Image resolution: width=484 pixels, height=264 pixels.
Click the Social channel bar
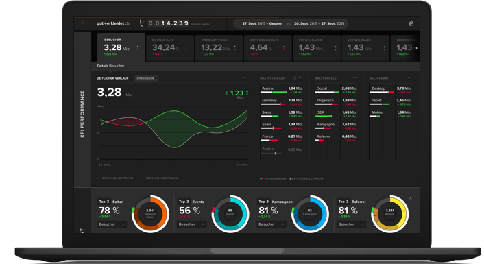[327, 92]
